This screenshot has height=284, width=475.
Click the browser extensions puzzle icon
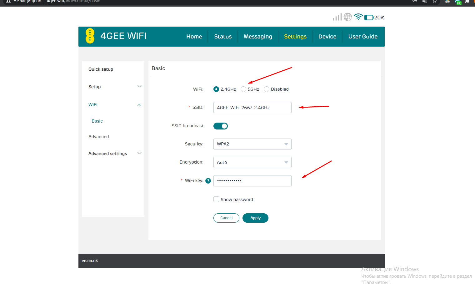click(x=467, y=2)
